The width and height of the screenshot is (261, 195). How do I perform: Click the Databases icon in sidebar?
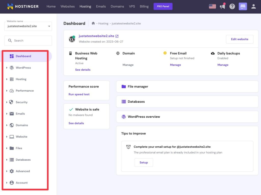pyautogui.click(x=12, y=160)
